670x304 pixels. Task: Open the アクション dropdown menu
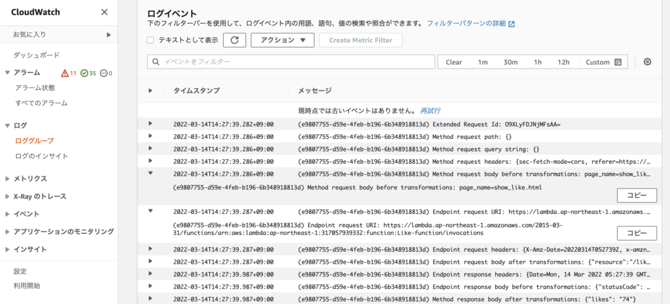click(283, 40)
